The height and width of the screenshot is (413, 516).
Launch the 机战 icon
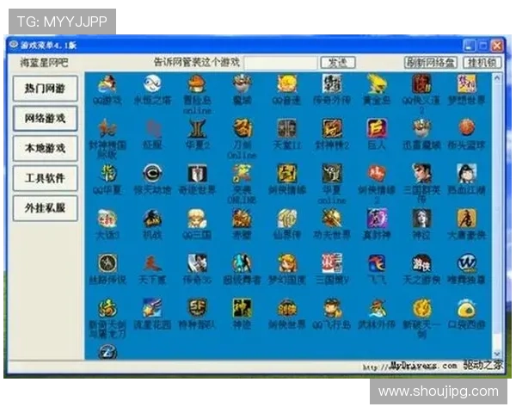(x=152, y=219)
